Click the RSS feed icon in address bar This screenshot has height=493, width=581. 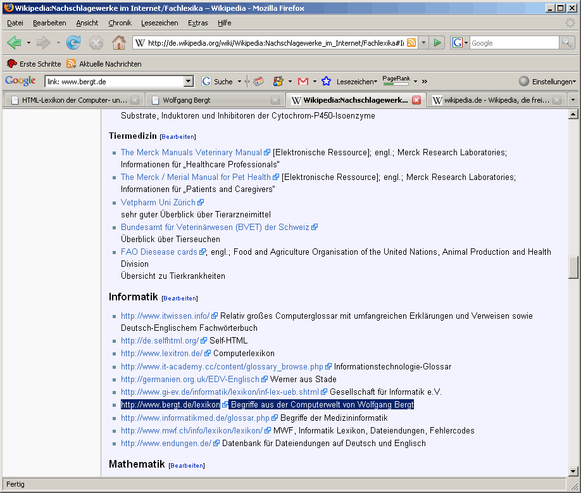[x=412, y=42]
